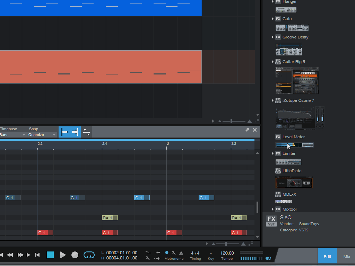Click the Fast Forward double-arrow button

pyautogui.click(x=20, y=255)
